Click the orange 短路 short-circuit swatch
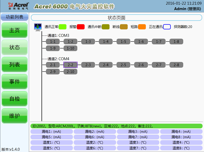This screenshot has width=204, height=152. [x=142, y=27]
